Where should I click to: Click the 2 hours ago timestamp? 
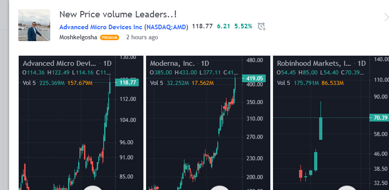coord(142,37)
